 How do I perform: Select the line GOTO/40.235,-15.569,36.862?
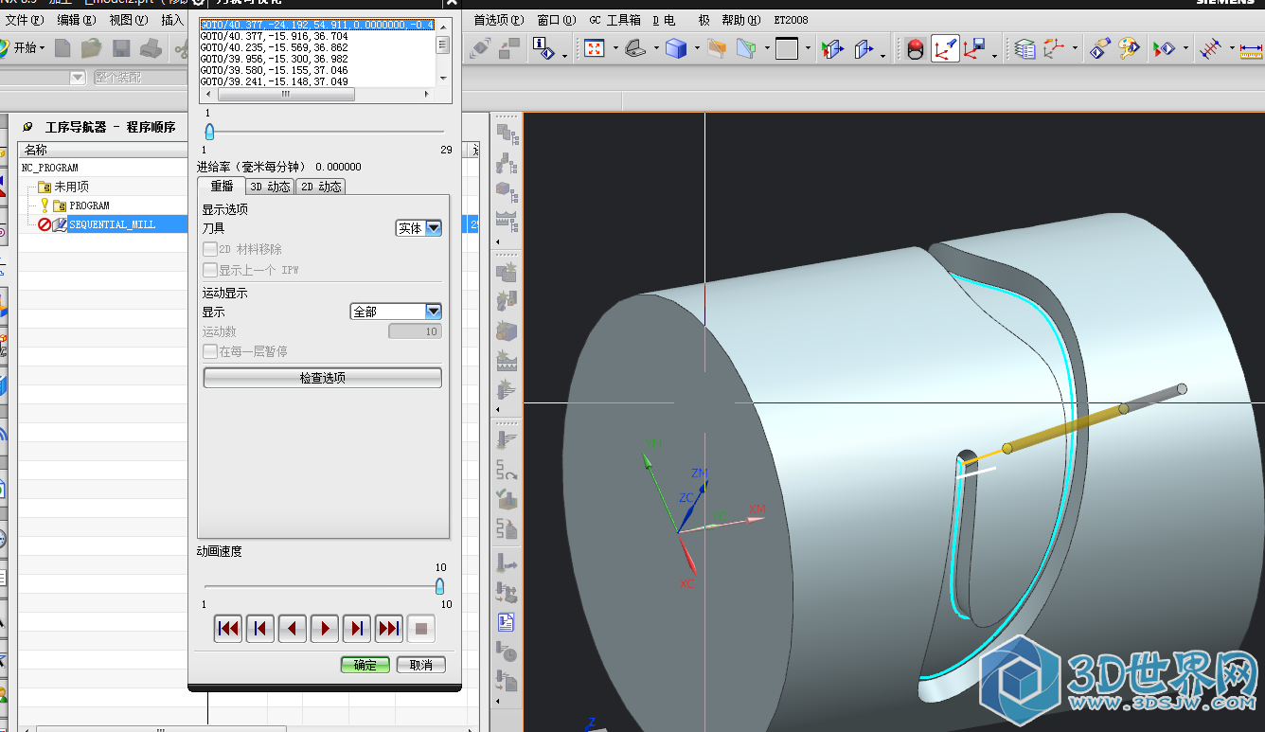[274, 47]
